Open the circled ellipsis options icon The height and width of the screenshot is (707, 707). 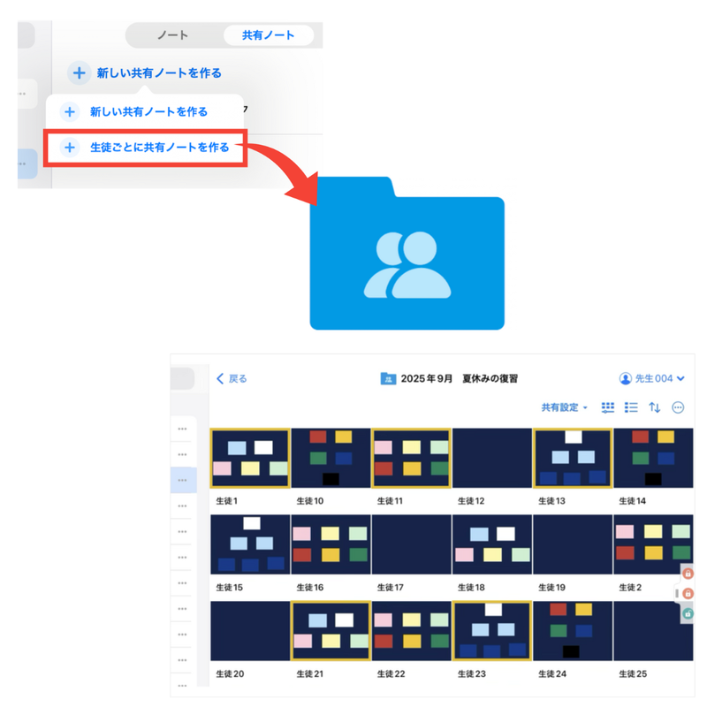678,407
